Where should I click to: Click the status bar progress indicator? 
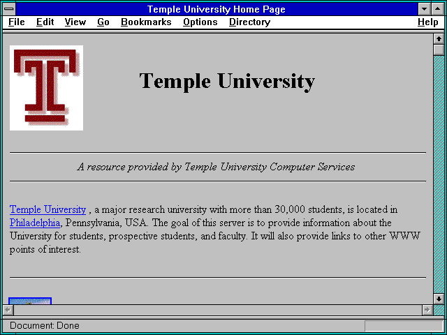tap(404, 326)
